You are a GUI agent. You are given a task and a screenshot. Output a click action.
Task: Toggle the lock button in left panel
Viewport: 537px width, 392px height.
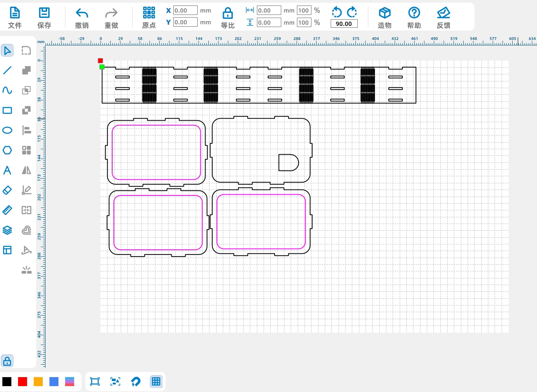click(x=7, y=361)
